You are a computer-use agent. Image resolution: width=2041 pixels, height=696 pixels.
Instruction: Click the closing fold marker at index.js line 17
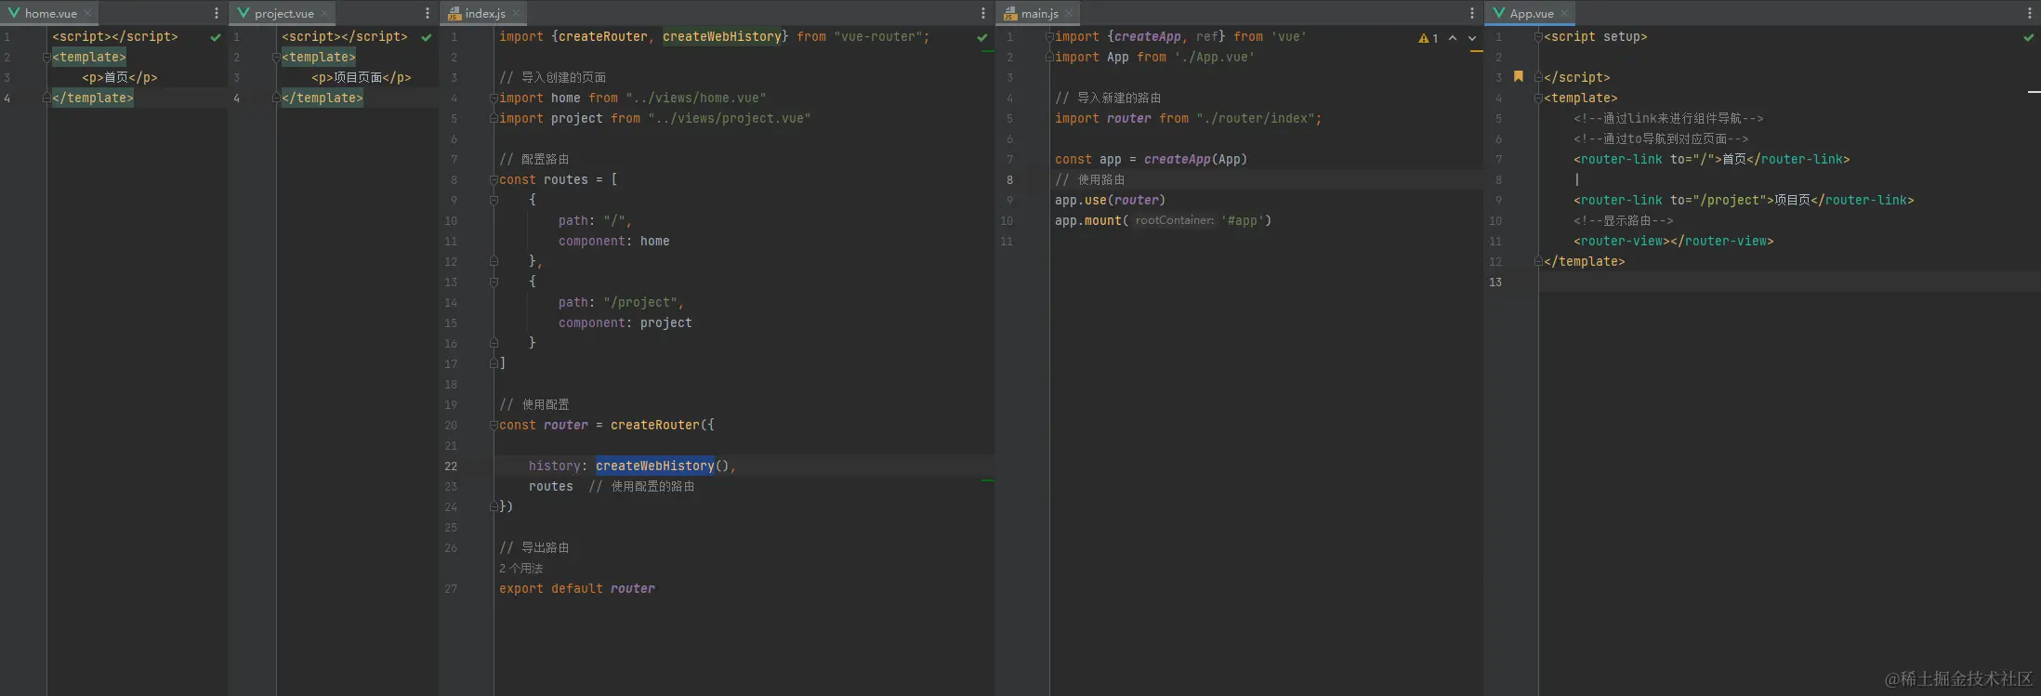click(494, 364)
